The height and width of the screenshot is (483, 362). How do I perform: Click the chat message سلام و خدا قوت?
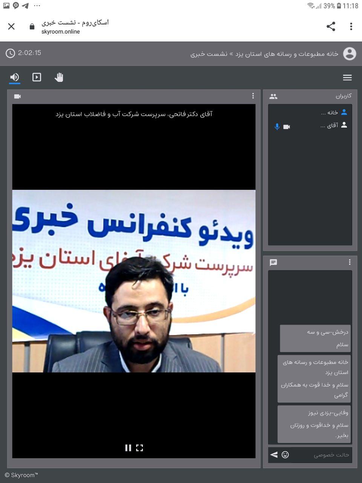click(314, 390)
